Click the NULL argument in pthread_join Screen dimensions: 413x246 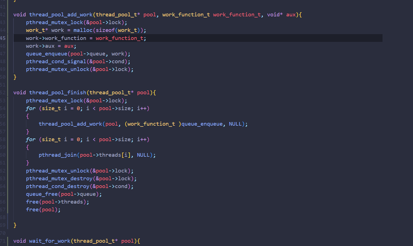(143, 155)
